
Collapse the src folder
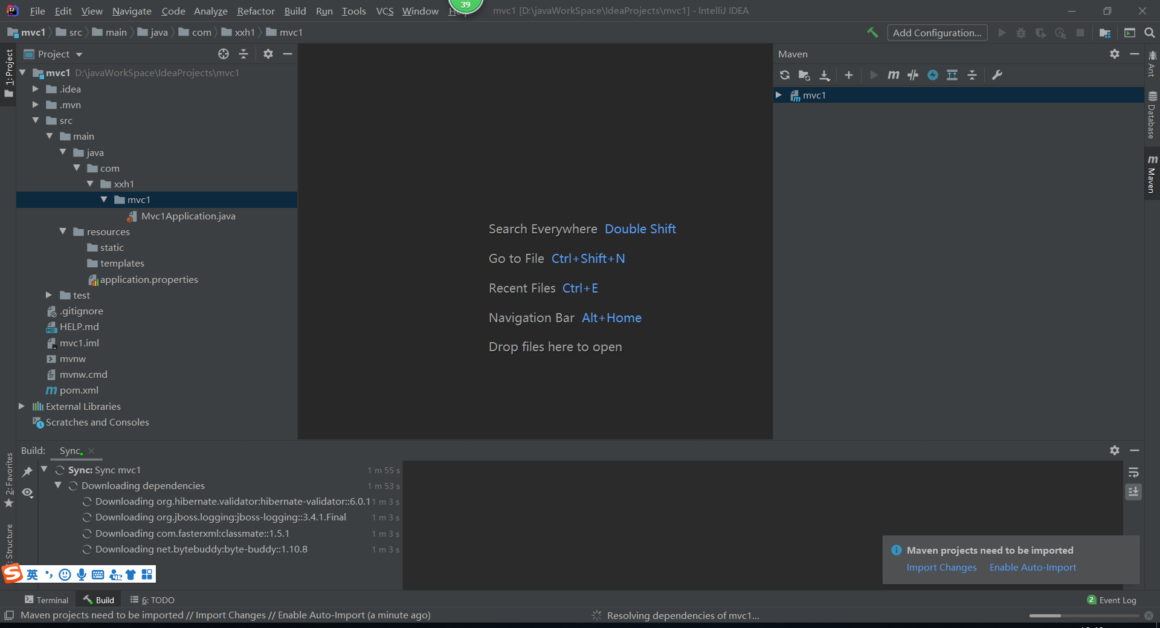coord(35,120)
